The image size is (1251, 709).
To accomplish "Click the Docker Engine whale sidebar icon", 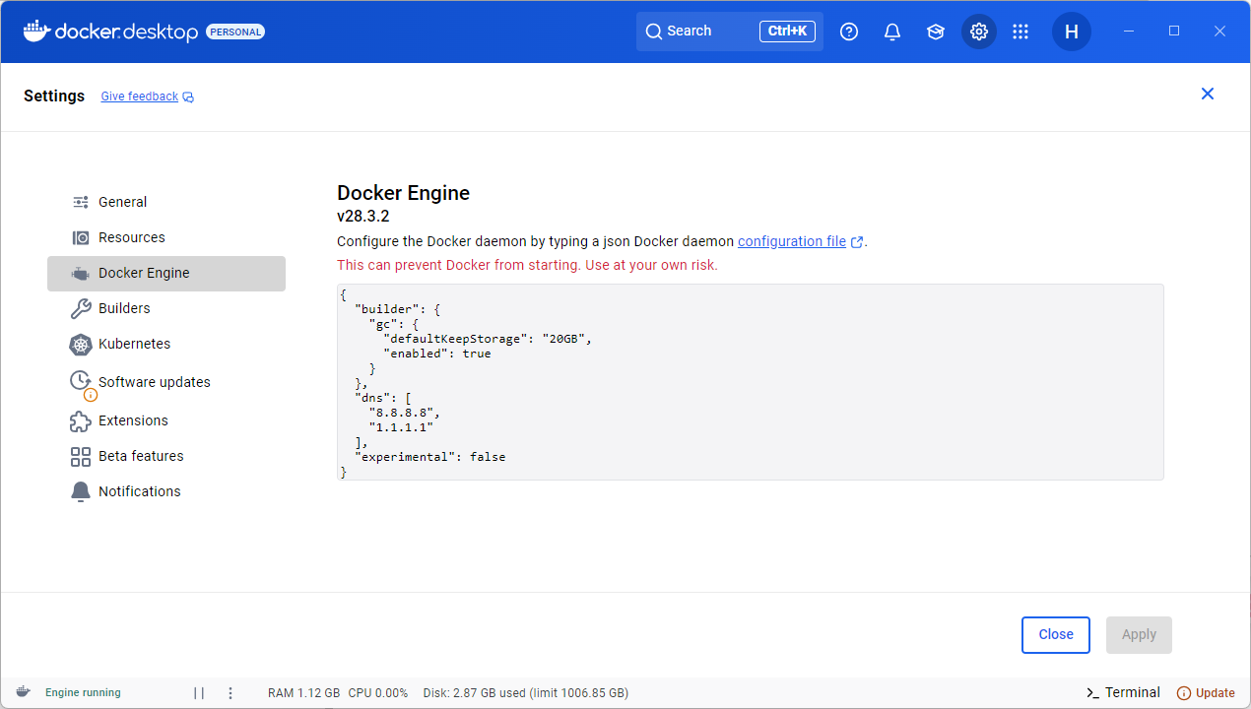I will (81, 274).
